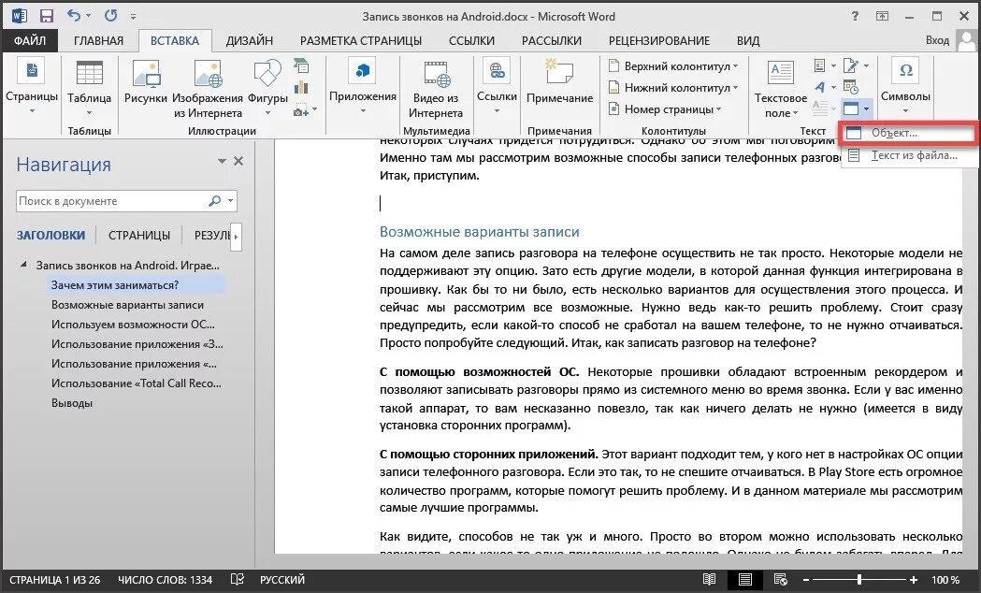Viewport: 981px width, 593px height.
Task: Go to heading Используем возможности ОС...
Action: point(133,325)
